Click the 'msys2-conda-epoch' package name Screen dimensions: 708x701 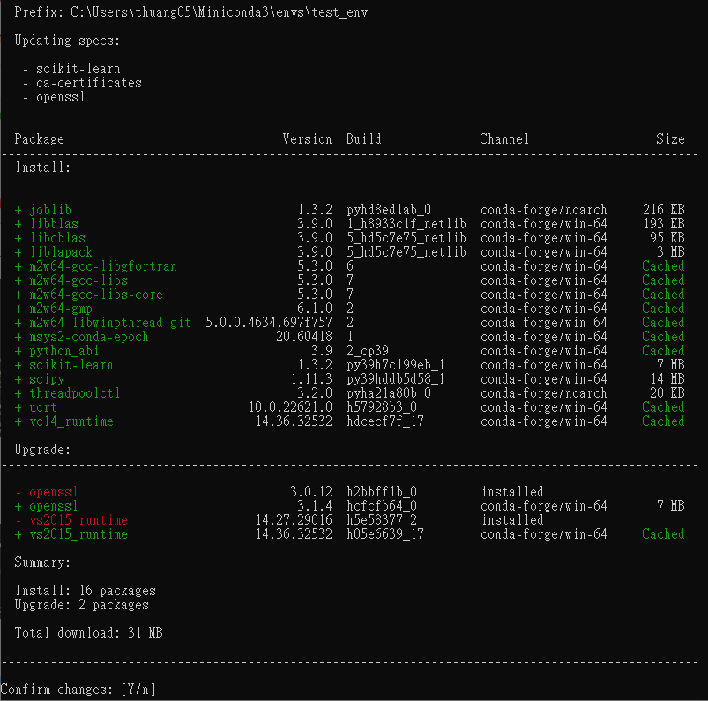pos(89,337)
